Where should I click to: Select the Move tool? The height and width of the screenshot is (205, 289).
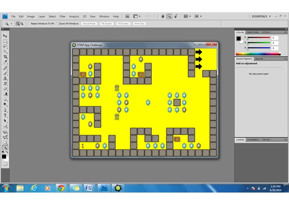pyautogui.click(x=5, y=36)
